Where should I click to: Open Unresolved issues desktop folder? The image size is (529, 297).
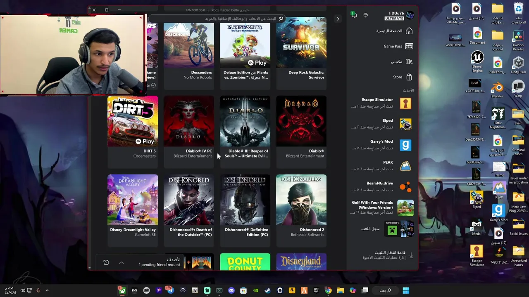click(518, 256)
